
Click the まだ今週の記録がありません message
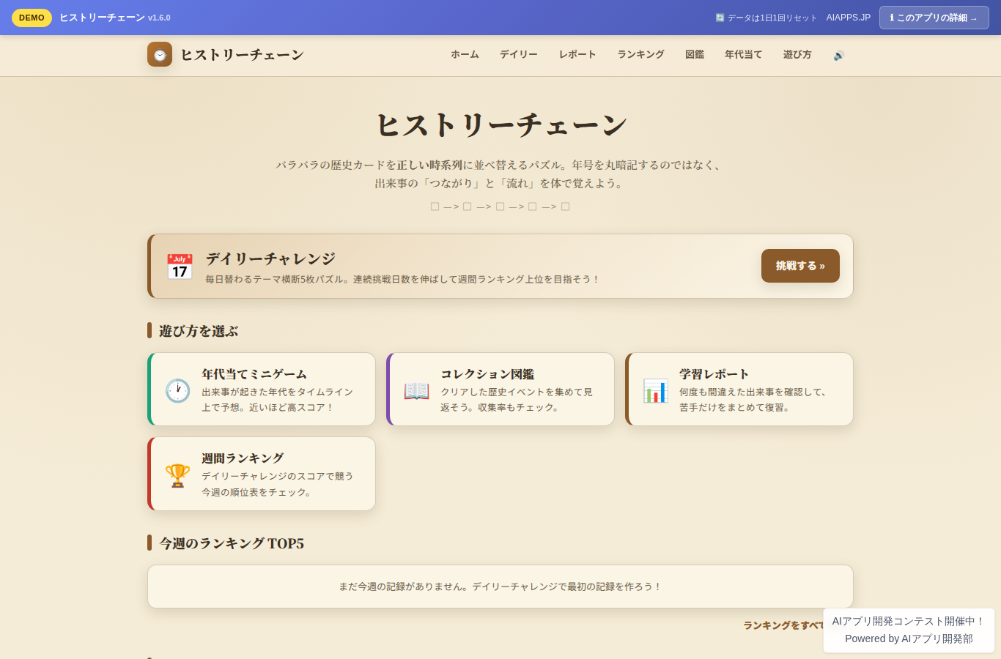pos(500,587)
